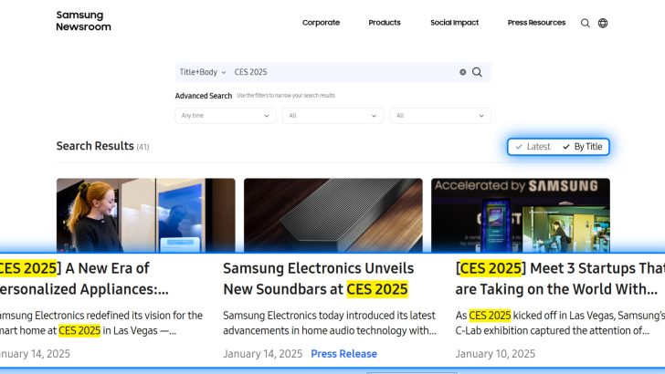This screenshot has height=374, width=665.
Task: Click the Press Release category link
Action: pos(344,354)
